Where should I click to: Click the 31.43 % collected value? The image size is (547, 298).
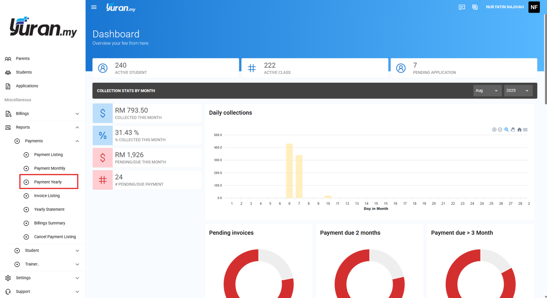pos(127,133)
